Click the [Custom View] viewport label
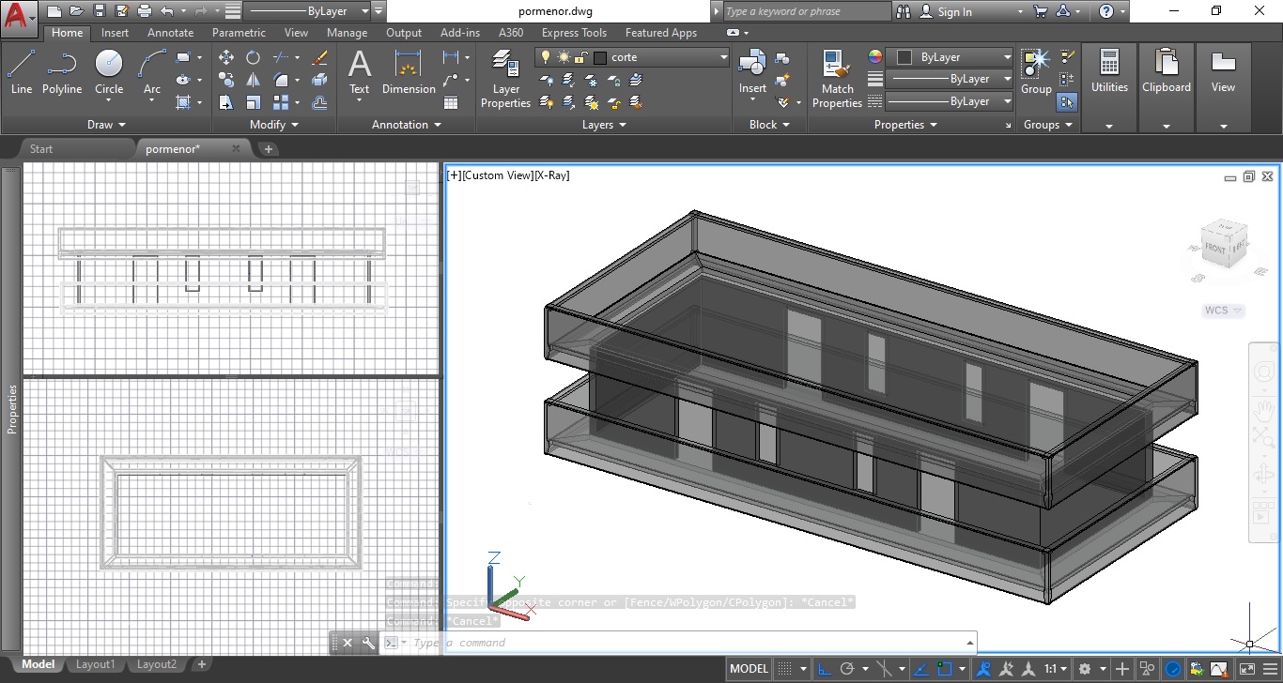Image resolution: width=1283 pixels, height=683 pixels. [498, 175]
